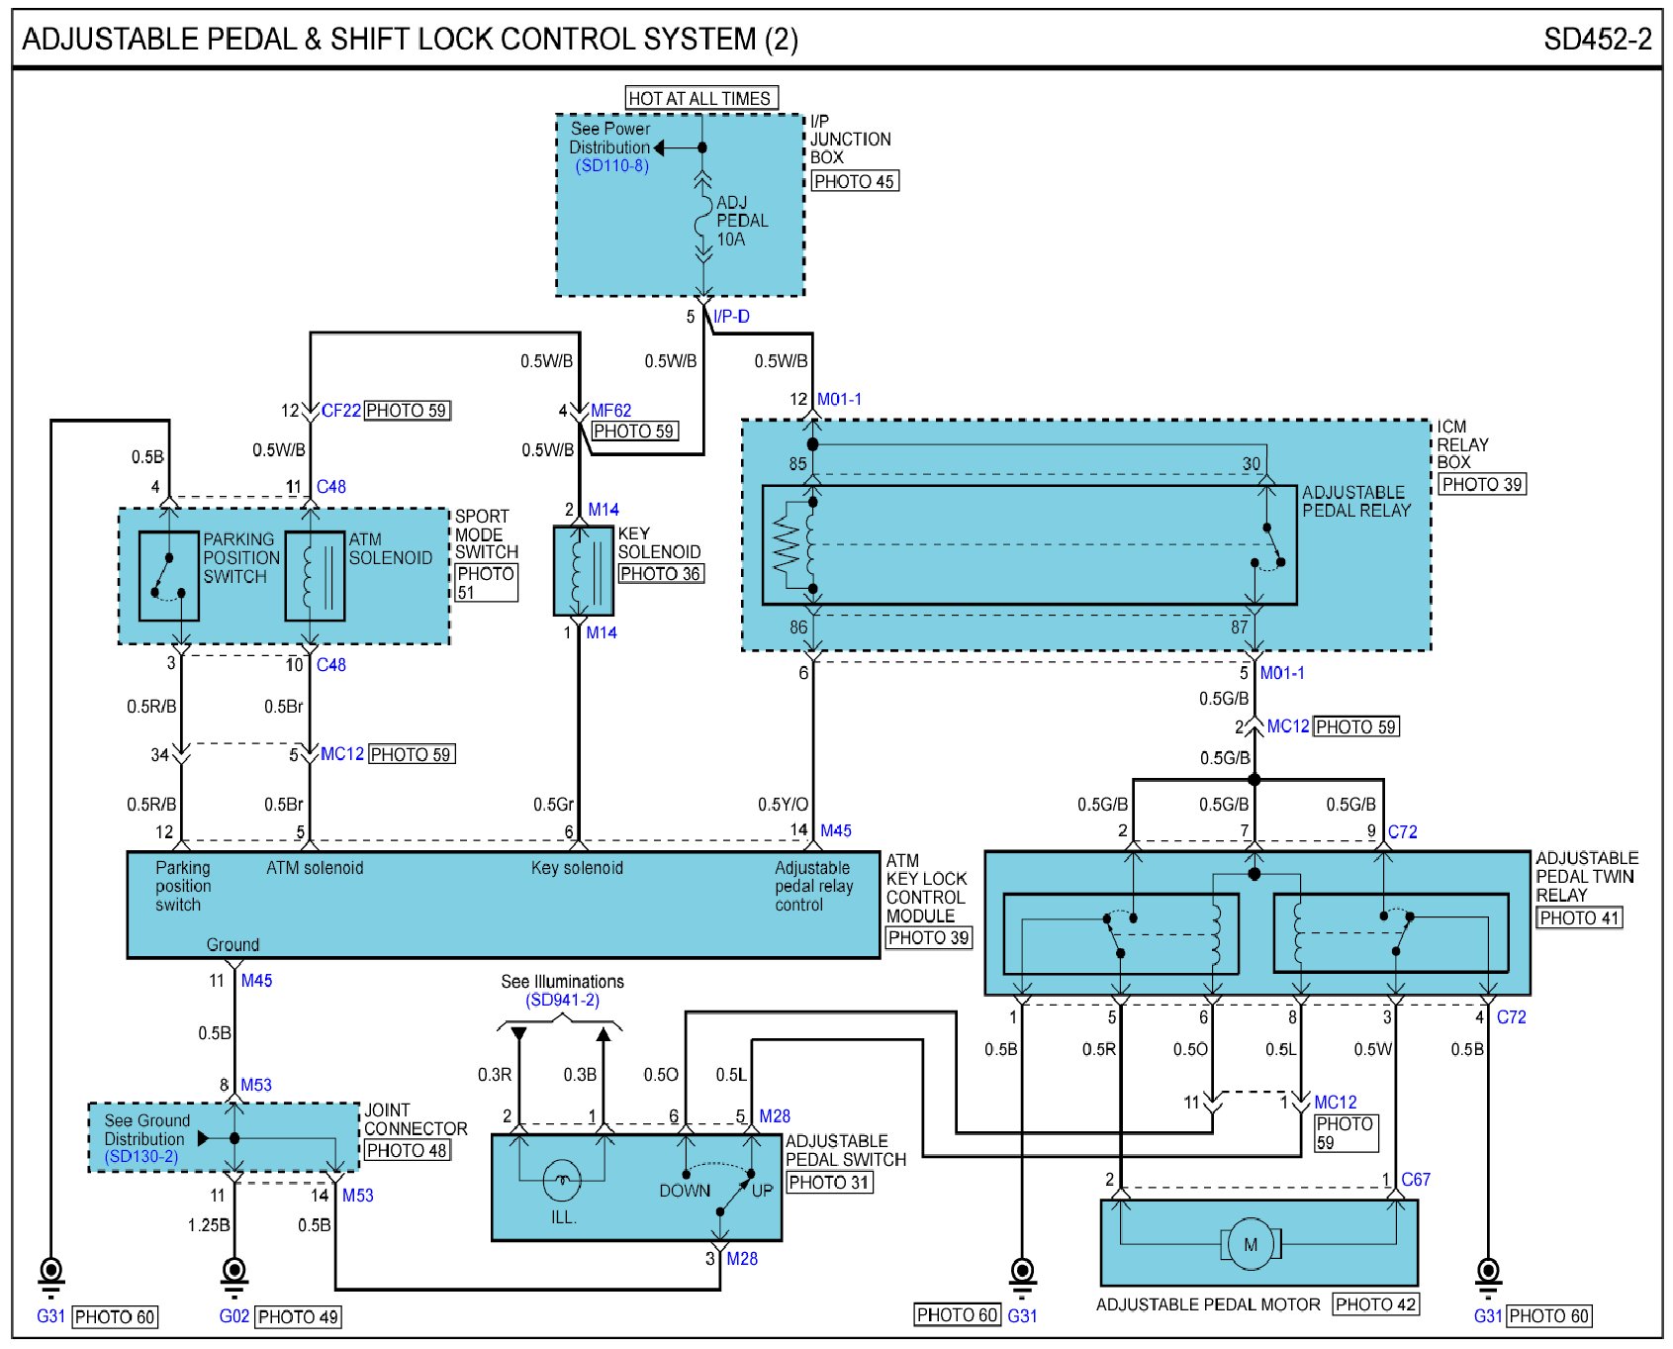Open the SD110-8 power distribution link
The width and height of the screenshot is (1673, 1349).
coord(611,166)
